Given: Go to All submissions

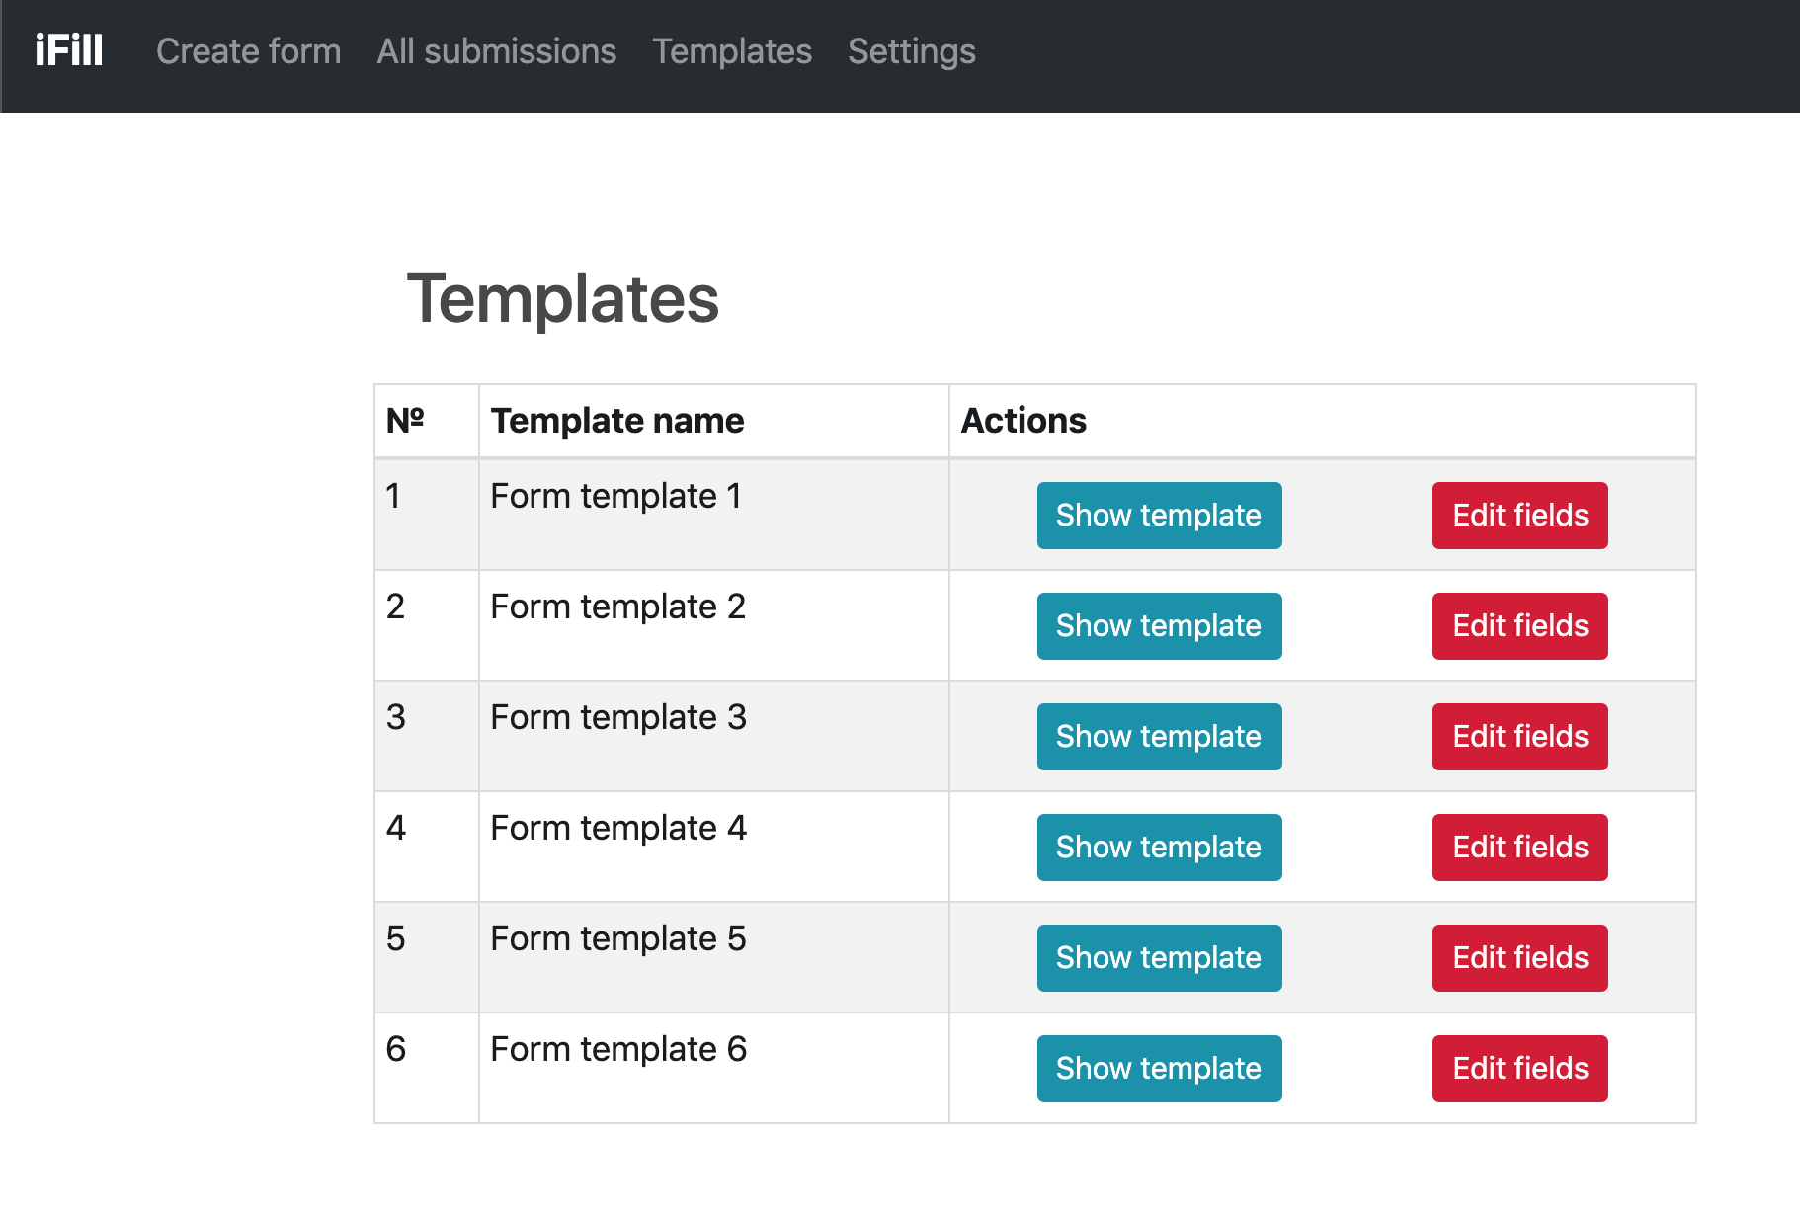Looking at the screenshot, I should [x=496, y=51].
